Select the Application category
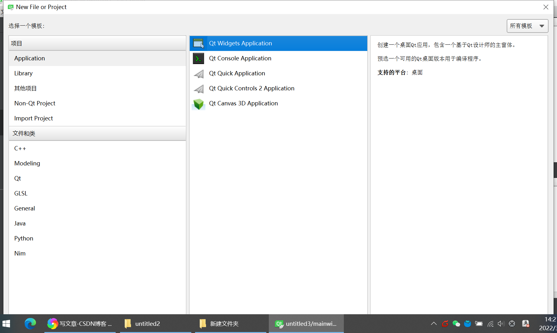The height and width of the screenshot is (333, 557). (29, 58)
